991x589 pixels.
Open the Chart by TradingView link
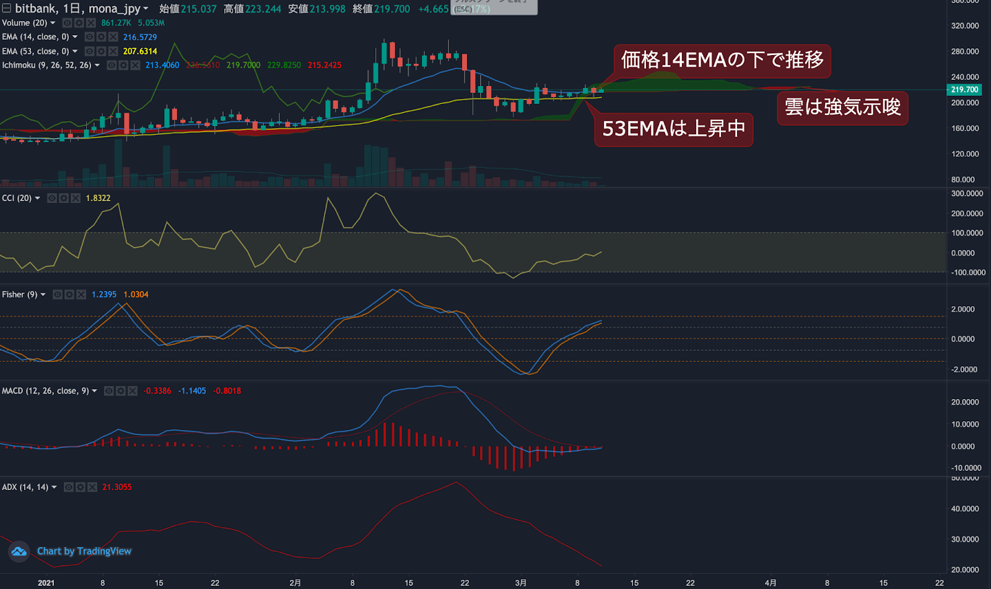[x=84, y=551]
